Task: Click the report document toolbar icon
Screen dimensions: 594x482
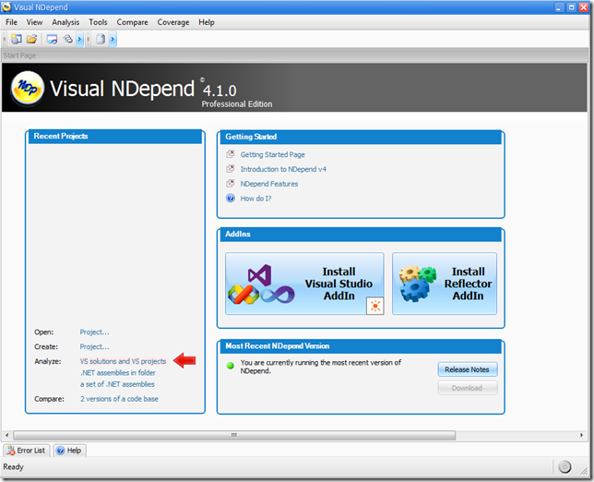Action: (101, 39)
